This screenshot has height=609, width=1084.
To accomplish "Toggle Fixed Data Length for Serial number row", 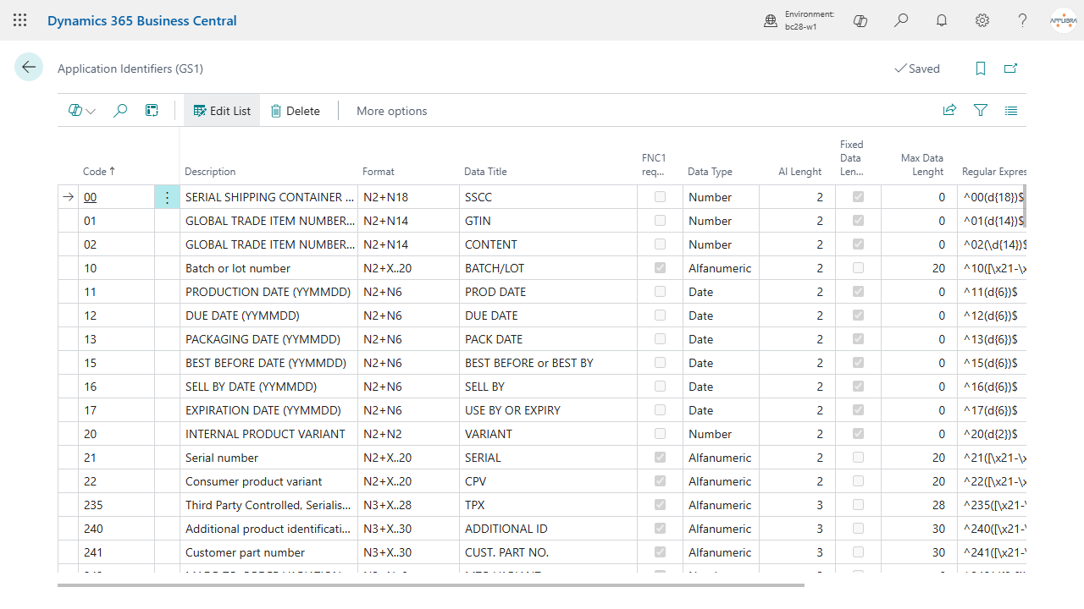I will (858, 458).
